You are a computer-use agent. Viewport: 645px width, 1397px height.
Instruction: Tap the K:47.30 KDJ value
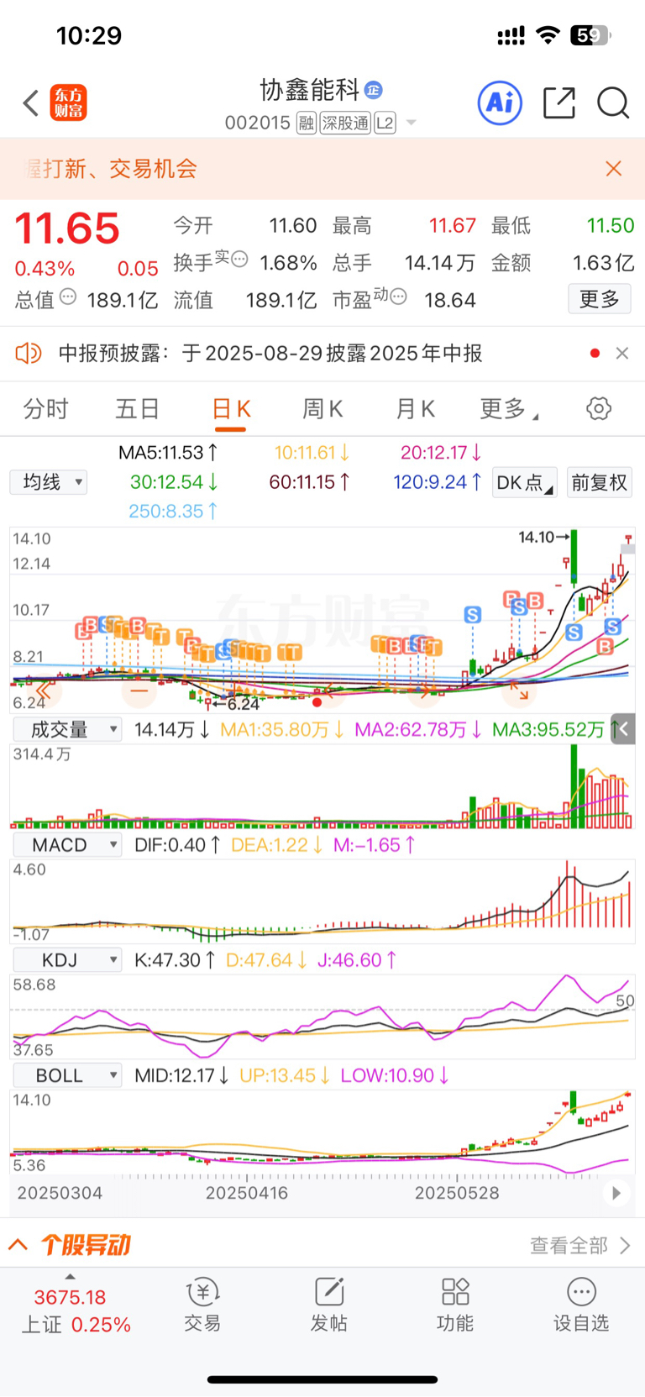coord(175,960)
